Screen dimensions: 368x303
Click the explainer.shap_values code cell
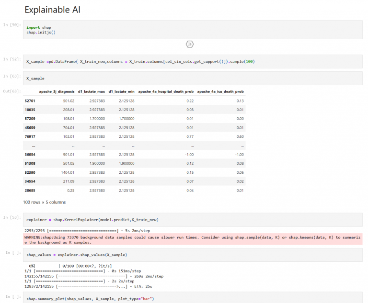click(x=192, y=255)
